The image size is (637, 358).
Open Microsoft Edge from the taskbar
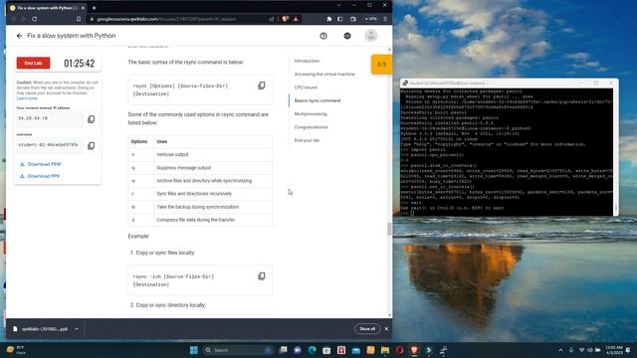[x=312, y=350]
